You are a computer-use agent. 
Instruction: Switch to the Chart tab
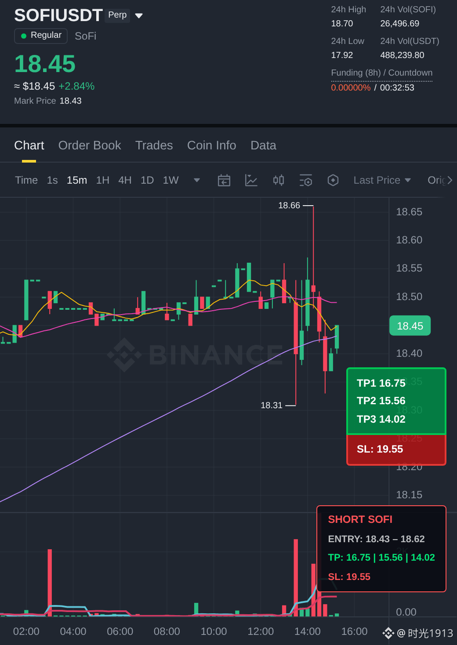click(29, 145)
